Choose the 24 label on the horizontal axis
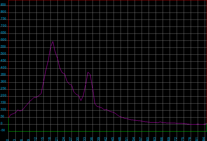 tap(63, 139)
